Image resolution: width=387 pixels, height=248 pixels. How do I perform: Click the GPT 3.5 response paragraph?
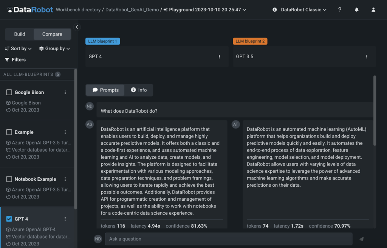(306, 157)
